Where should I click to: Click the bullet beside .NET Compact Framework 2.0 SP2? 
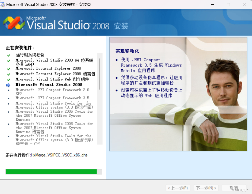pyautogui.click(x=8, y=90)
